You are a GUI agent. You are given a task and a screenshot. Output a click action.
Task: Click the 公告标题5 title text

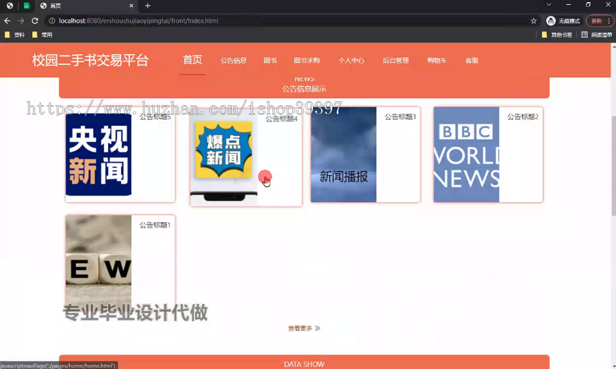155,117
